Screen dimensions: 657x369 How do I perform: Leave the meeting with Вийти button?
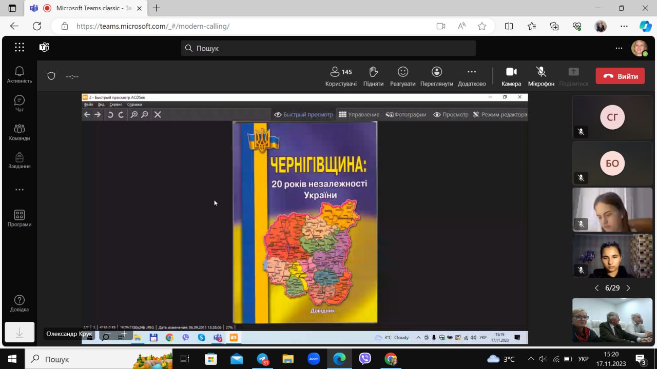coord(620,76)
